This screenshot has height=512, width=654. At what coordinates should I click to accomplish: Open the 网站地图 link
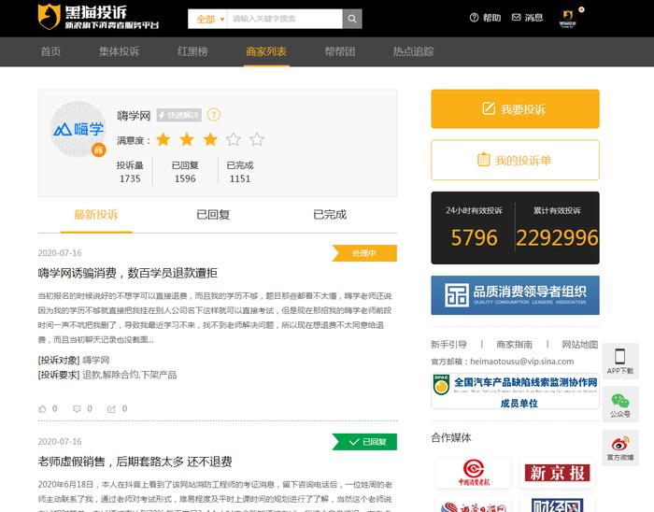[580, 345]
